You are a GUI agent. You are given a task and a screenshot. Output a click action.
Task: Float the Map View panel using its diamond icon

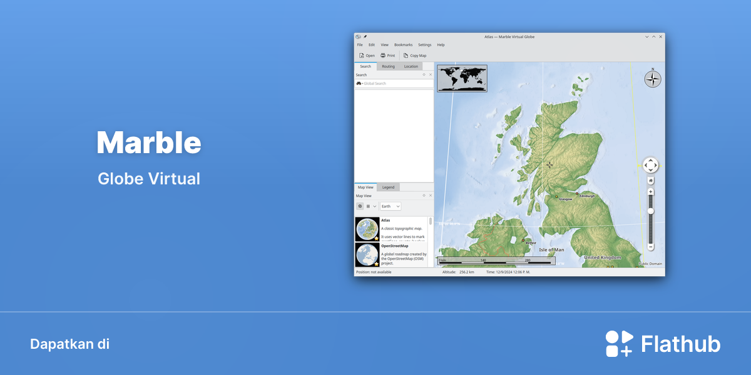click(424, 196)
